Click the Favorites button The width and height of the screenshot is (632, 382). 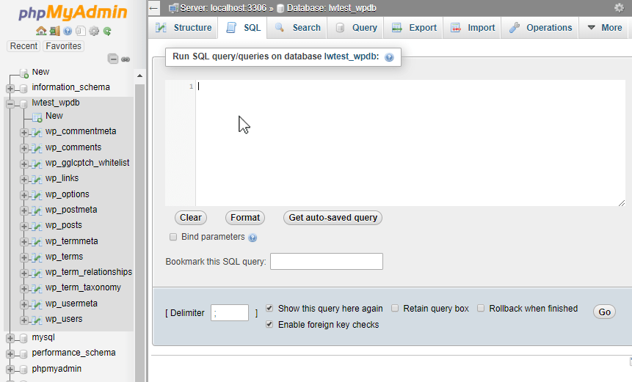[x=63, y=46]
